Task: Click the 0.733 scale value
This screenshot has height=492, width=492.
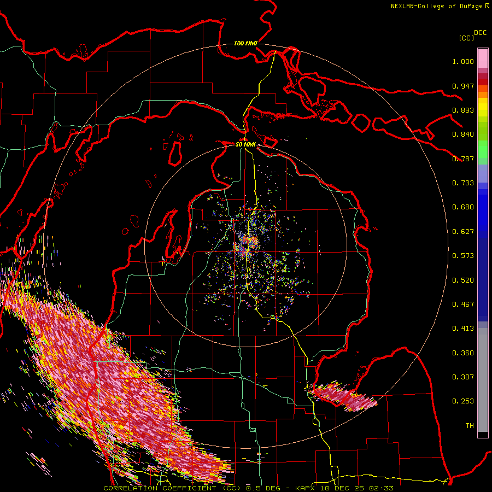Action: pos(463,183)
